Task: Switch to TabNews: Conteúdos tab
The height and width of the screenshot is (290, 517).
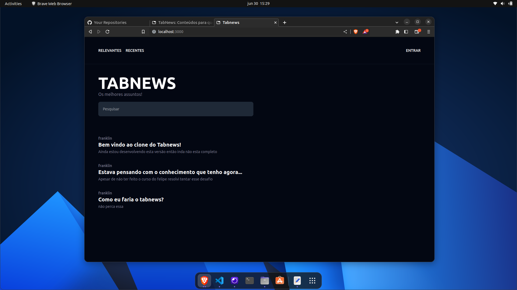Action: pyautogui.click(x=183, y=23)
